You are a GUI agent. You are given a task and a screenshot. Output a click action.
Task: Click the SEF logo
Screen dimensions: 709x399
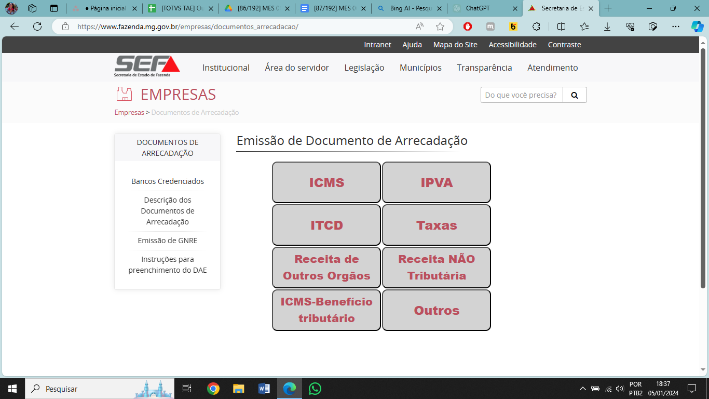tap(147, 66)
